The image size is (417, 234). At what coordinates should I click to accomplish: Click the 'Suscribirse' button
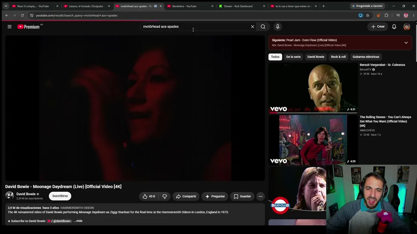click(60, 196)
